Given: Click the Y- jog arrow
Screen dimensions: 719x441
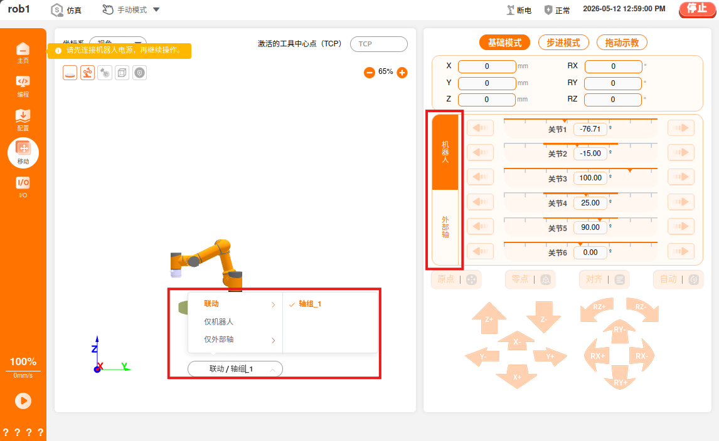Looking at the screenshot, I should click(484, 356).
